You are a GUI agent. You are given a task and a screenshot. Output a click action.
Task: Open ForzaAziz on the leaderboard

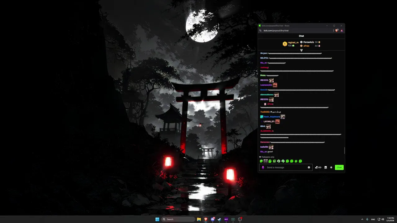(x=309, y=42)
